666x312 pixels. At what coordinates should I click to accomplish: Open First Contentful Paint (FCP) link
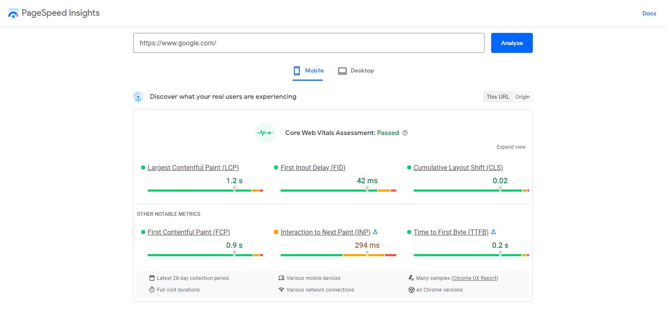tap(189, 232)
